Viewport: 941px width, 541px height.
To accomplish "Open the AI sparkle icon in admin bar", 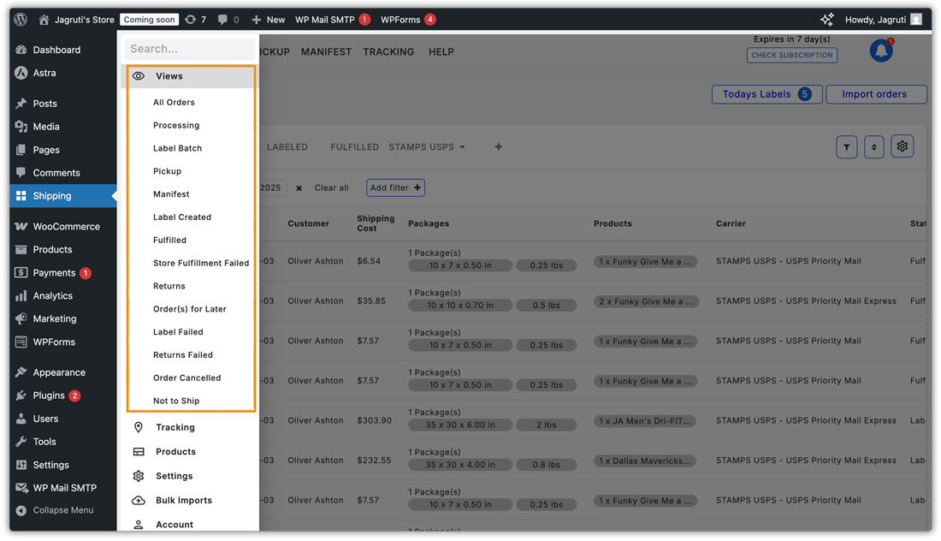I will pyautogui.click(x=827, y=19).
